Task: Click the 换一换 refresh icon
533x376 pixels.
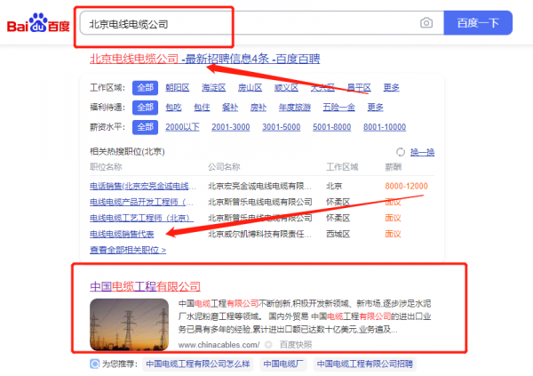Action: [x=400, y=152]
